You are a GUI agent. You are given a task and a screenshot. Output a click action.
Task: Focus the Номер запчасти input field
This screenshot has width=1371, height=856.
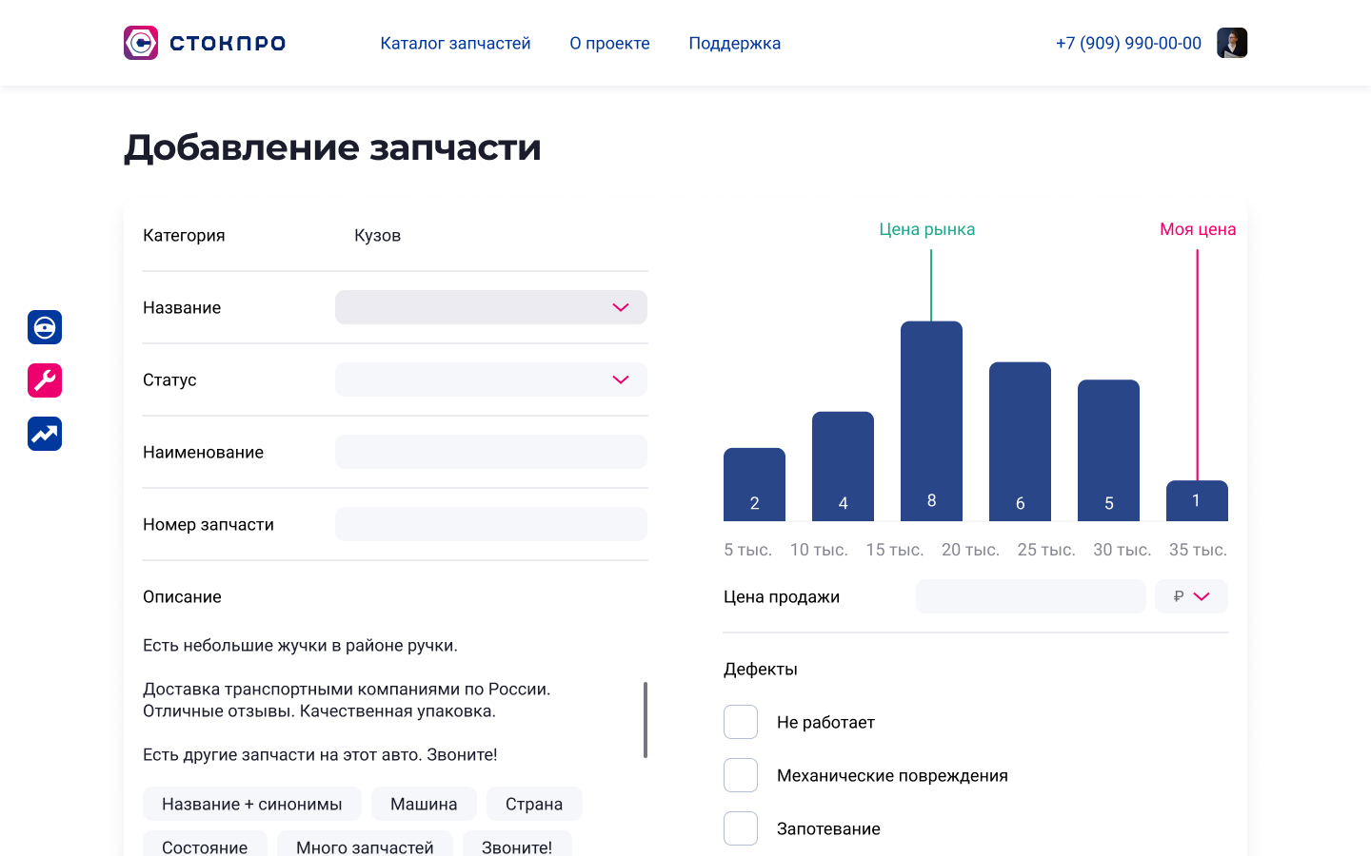[491, 524]
